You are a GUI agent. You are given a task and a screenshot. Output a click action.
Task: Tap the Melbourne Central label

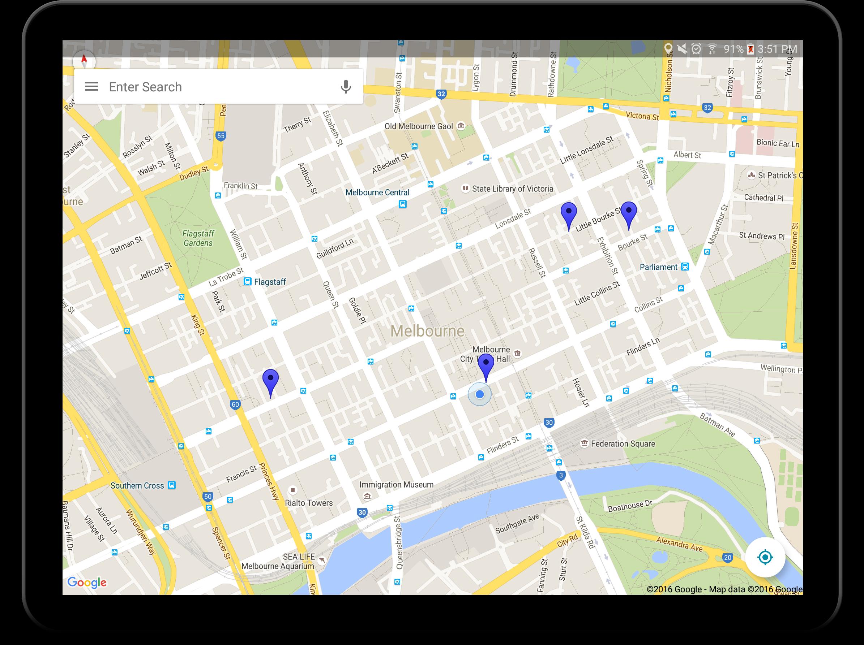tap(377, 192)
